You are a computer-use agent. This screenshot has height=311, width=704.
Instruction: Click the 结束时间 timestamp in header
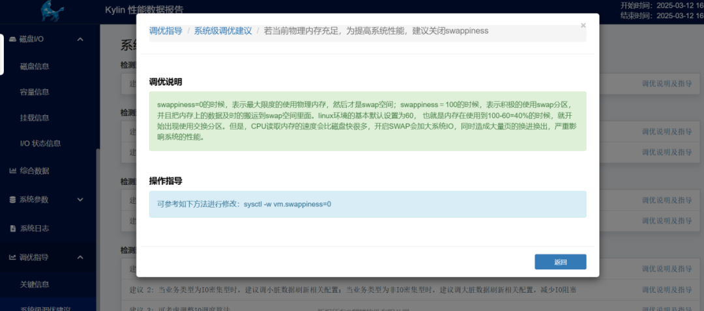point(662,16)
